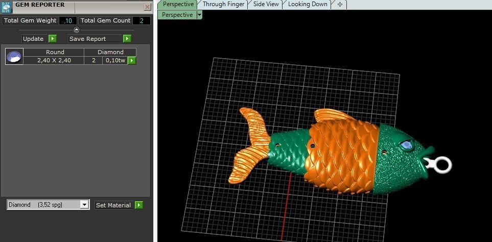This screenshot has height=242, width=492.
Task: Select the Total Gem Weight value field
Action: [x=68, y=21]
